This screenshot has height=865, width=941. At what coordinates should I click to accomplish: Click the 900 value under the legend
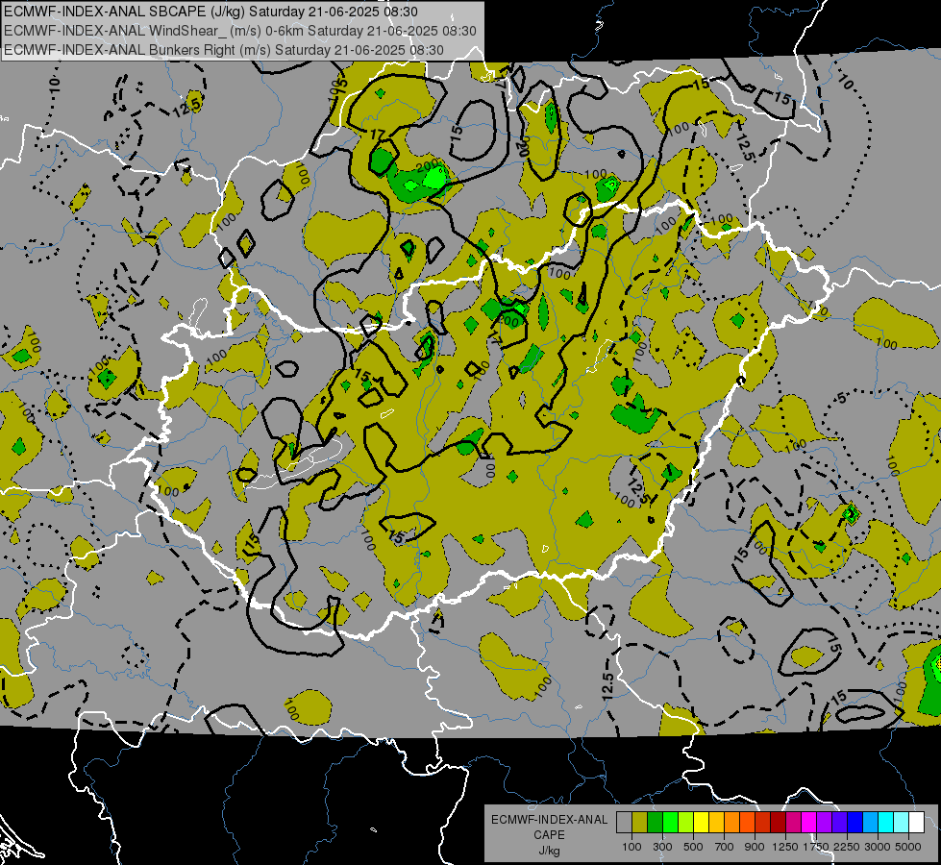point(755,847)
